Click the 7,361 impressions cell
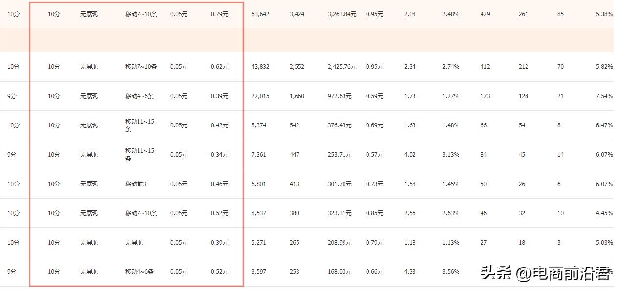 [x=258, y=155]
